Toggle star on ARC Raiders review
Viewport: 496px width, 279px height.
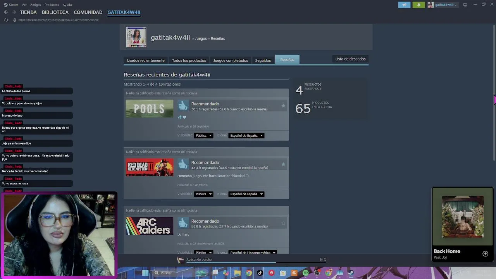point(283,223)
